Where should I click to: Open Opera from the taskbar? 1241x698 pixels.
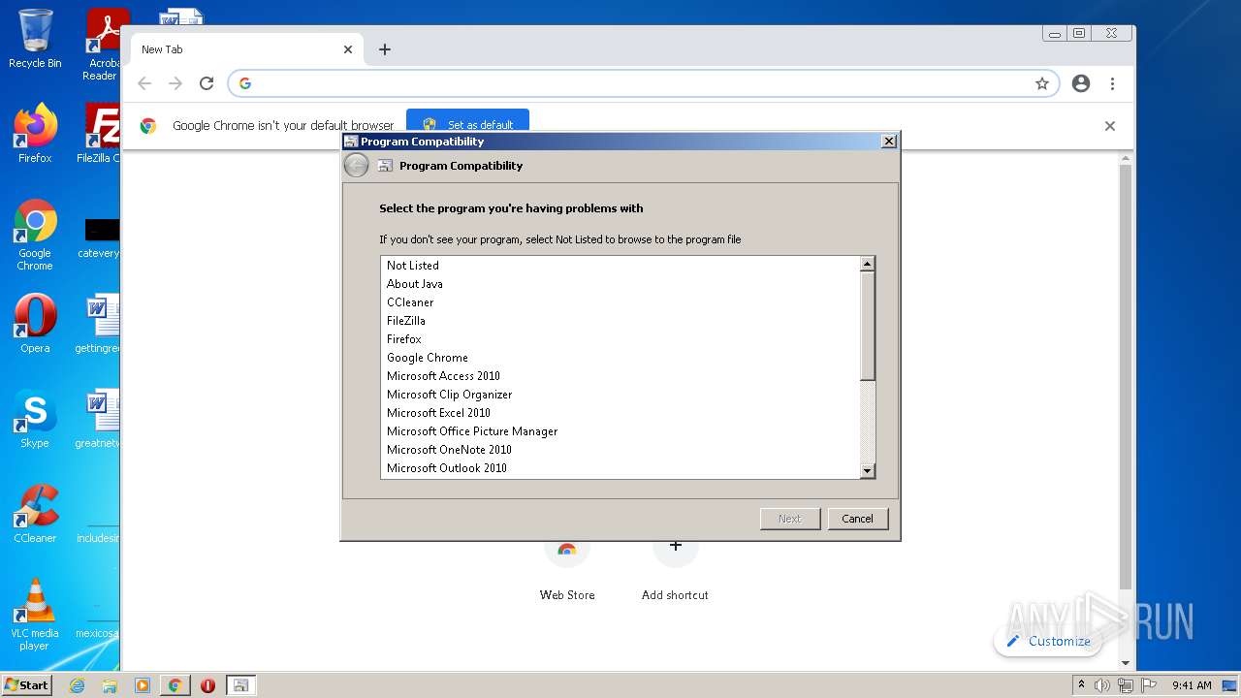(207, 685)
